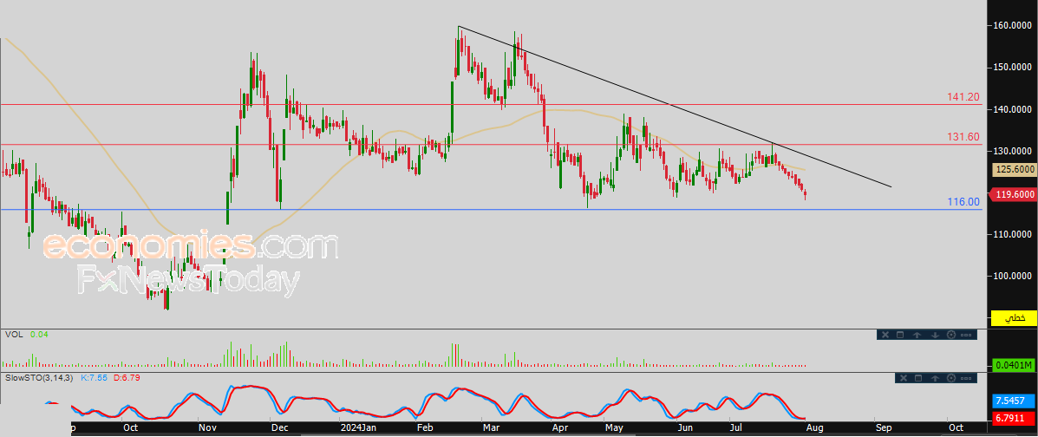Click the D:6.79 stochastic reading
Screen dimensions: 1038x437
click(x=126, y=377)
